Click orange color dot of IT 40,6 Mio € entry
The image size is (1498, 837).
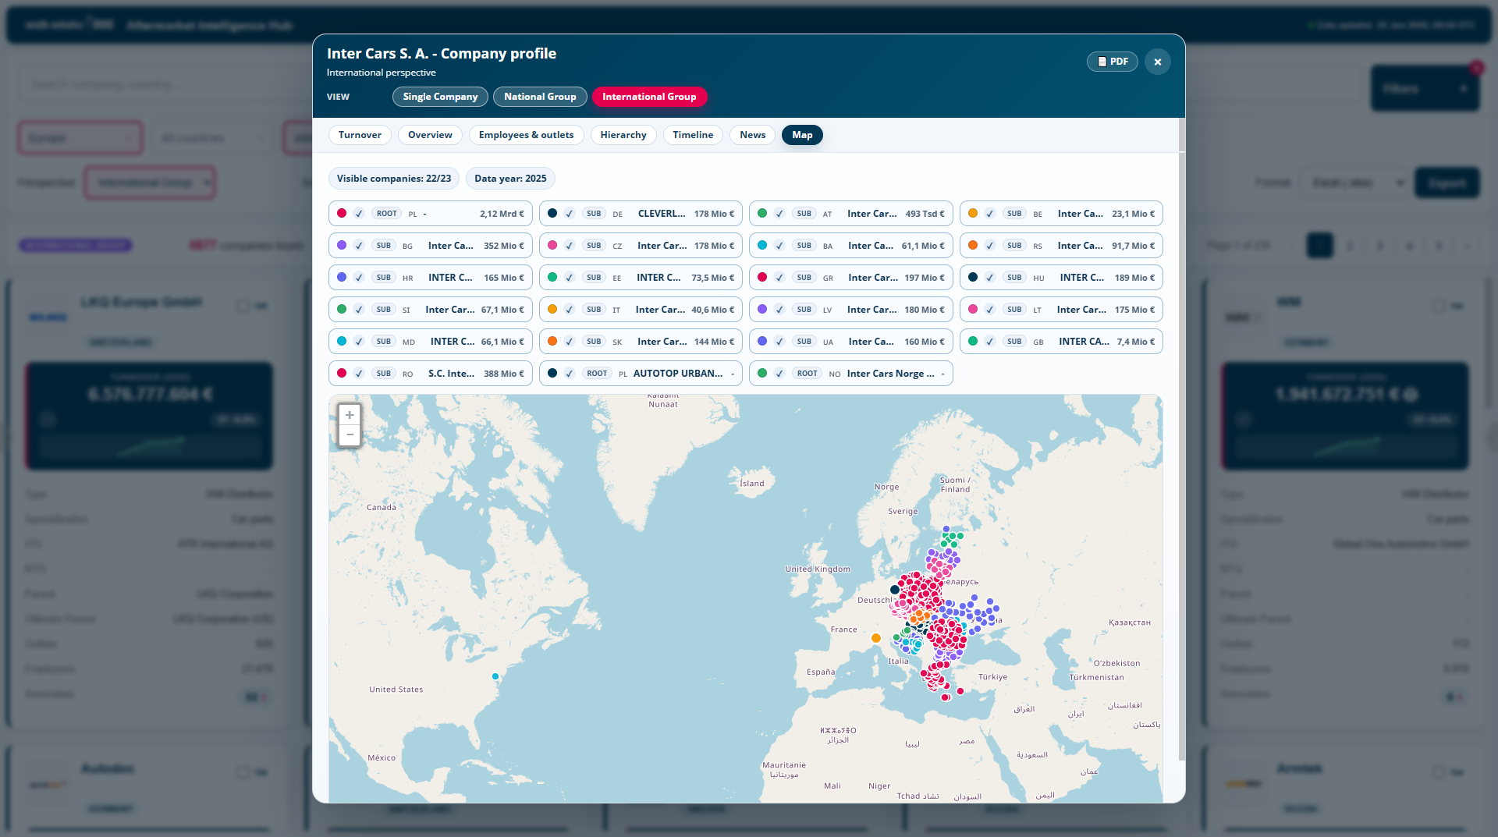pyautogui.click(x=552, y=309)
